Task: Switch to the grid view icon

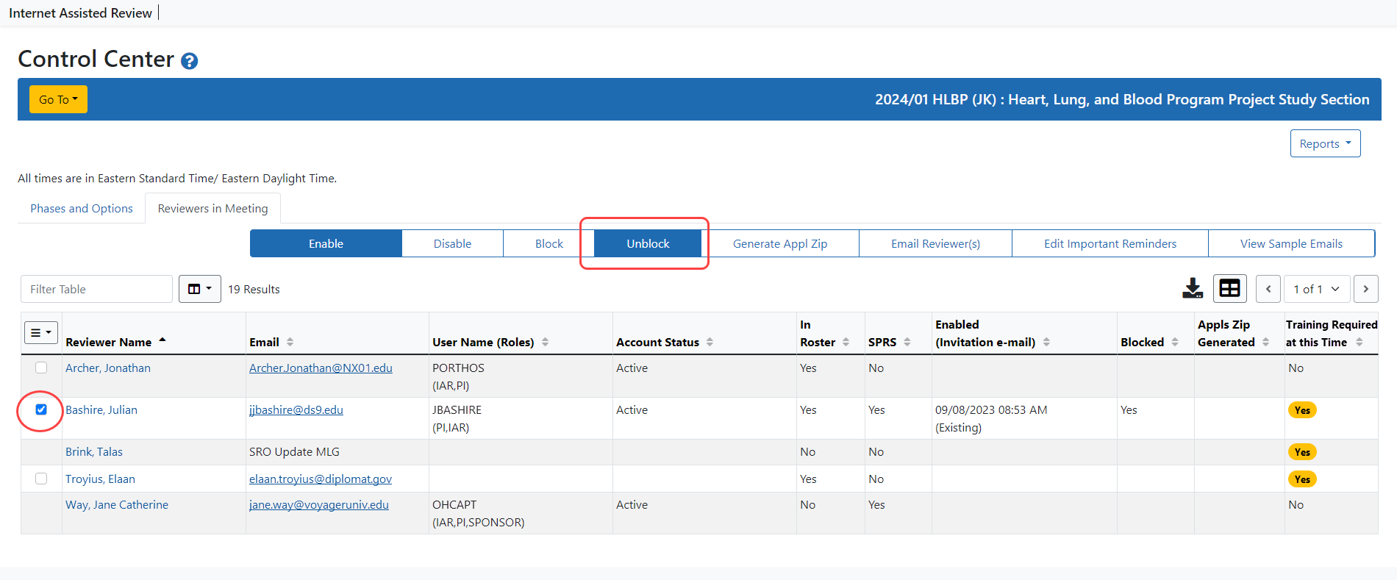Action: pyautogui.click(x=1229, y=289)
